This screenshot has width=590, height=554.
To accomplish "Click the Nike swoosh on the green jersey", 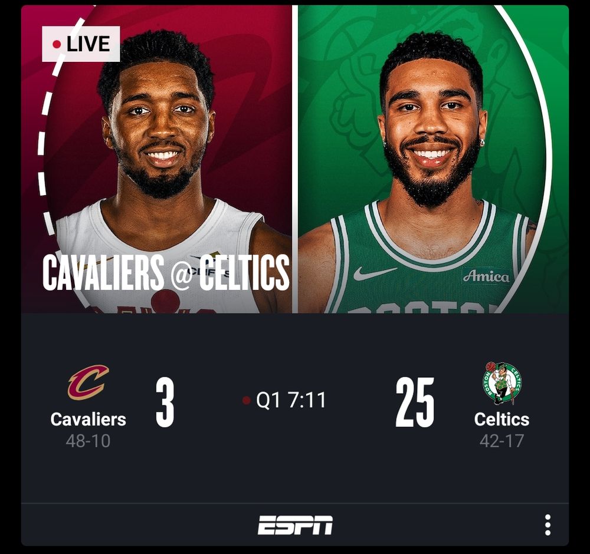I will [x=375, y=273].
